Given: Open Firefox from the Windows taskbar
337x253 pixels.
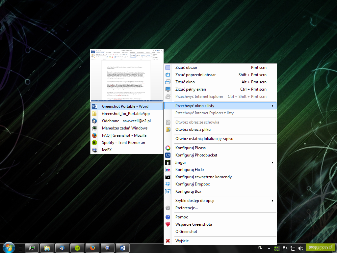Looking at the screenshot, I should coord(92,248).
